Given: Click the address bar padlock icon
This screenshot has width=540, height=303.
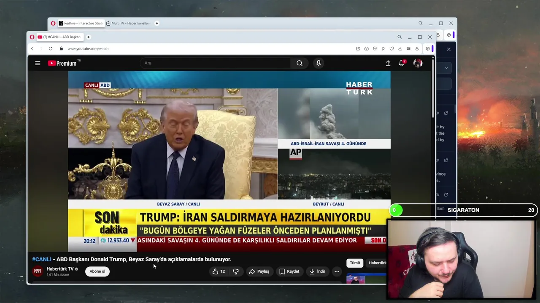Looking at the screenshot, I should click(61, 49).
